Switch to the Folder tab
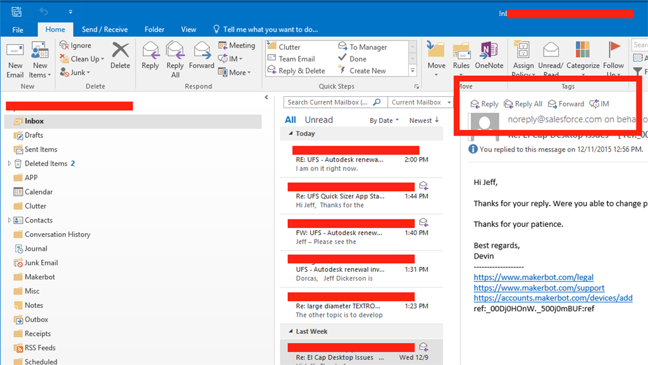648x365 pixels. pyautogui.click(x=154, y=29)
